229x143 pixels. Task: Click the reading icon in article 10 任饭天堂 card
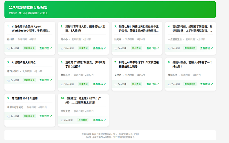pyautogui.click(x=62, y=120)
